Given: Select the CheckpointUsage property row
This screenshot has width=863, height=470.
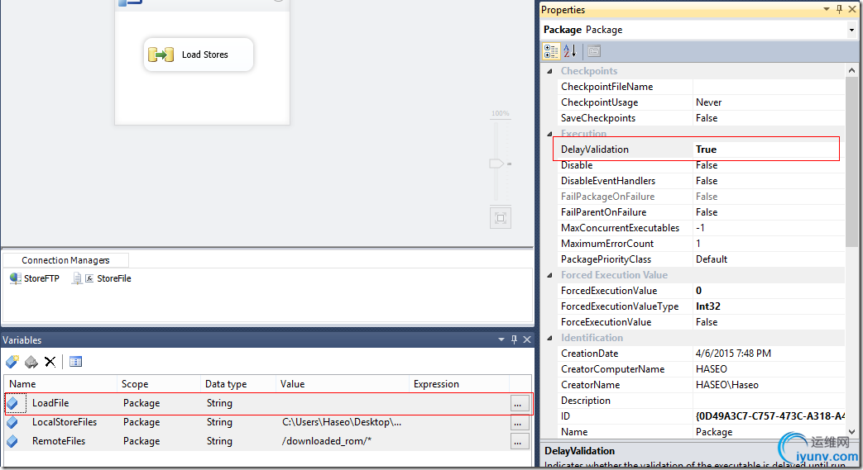Looking at the screenshot, I should point(702,102).
